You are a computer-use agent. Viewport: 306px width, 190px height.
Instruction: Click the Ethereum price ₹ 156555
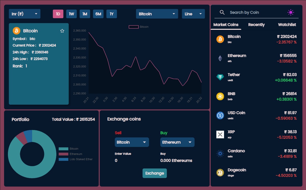288,56
